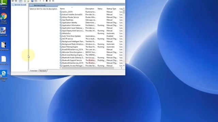Click the vertical scrollbar down arrow
This screenshot has width=218, height=122.
coord(124,65)
